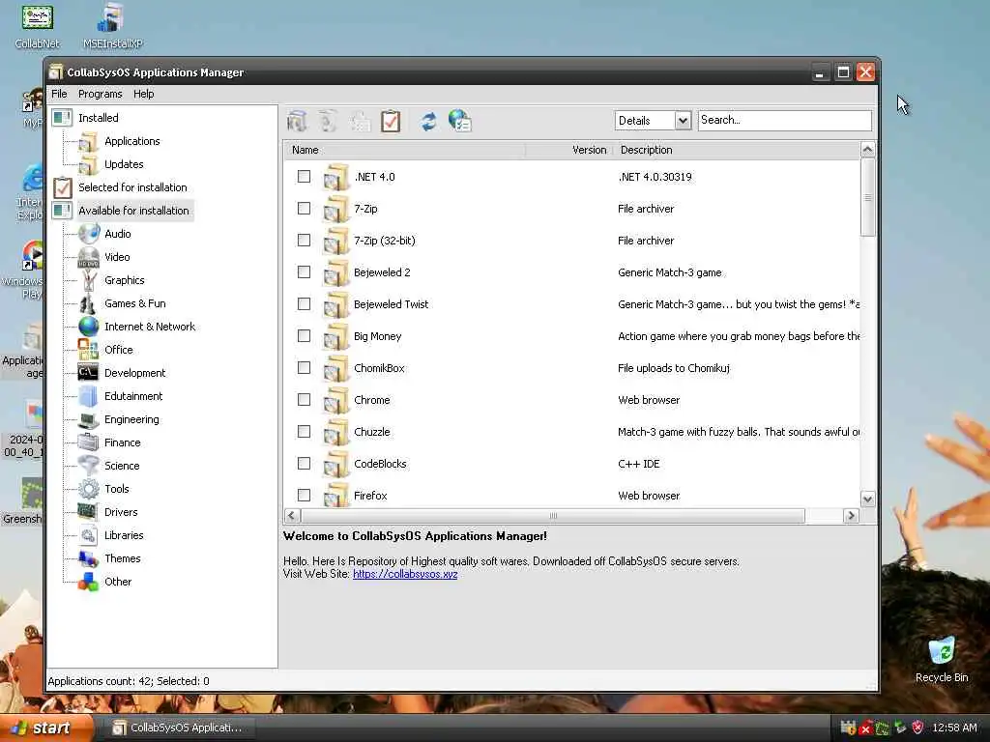
Task: Open the Internet & Network category
Action: point(150,327)
